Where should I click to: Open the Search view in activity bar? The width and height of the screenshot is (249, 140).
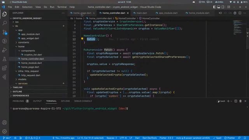click(x=4, y=23)
